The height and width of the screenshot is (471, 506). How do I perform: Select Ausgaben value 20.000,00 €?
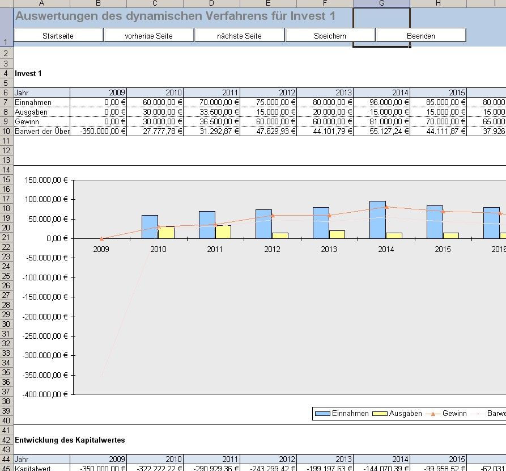(325, 112)
